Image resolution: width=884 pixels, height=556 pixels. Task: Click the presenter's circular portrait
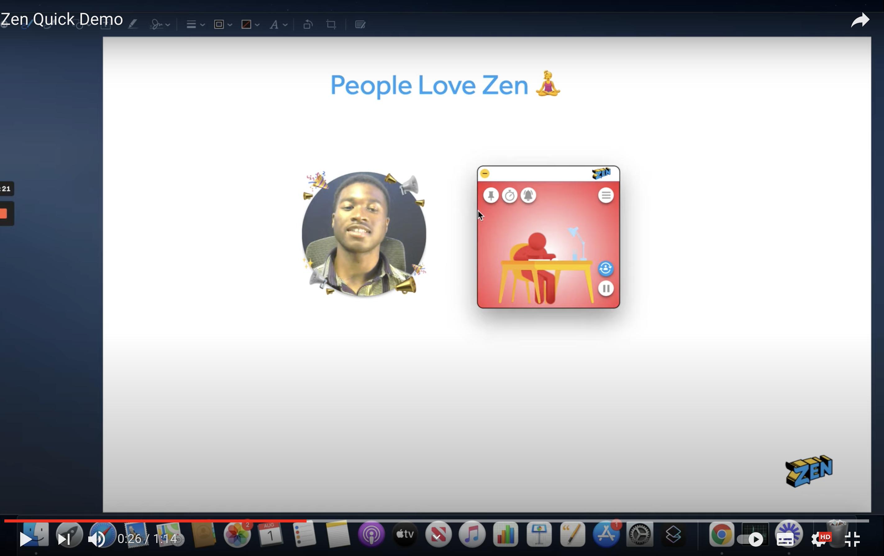click(364, 234)
